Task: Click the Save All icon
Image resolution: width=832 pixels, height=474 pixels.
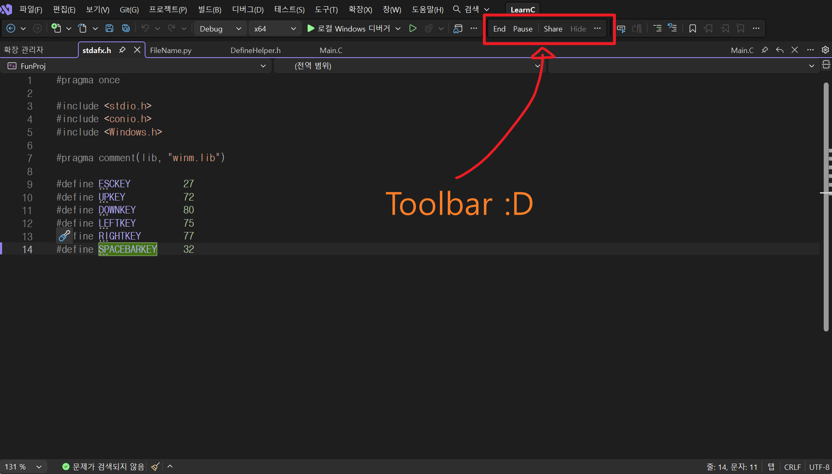Action: pyautogui.click(x=126, y=28)
